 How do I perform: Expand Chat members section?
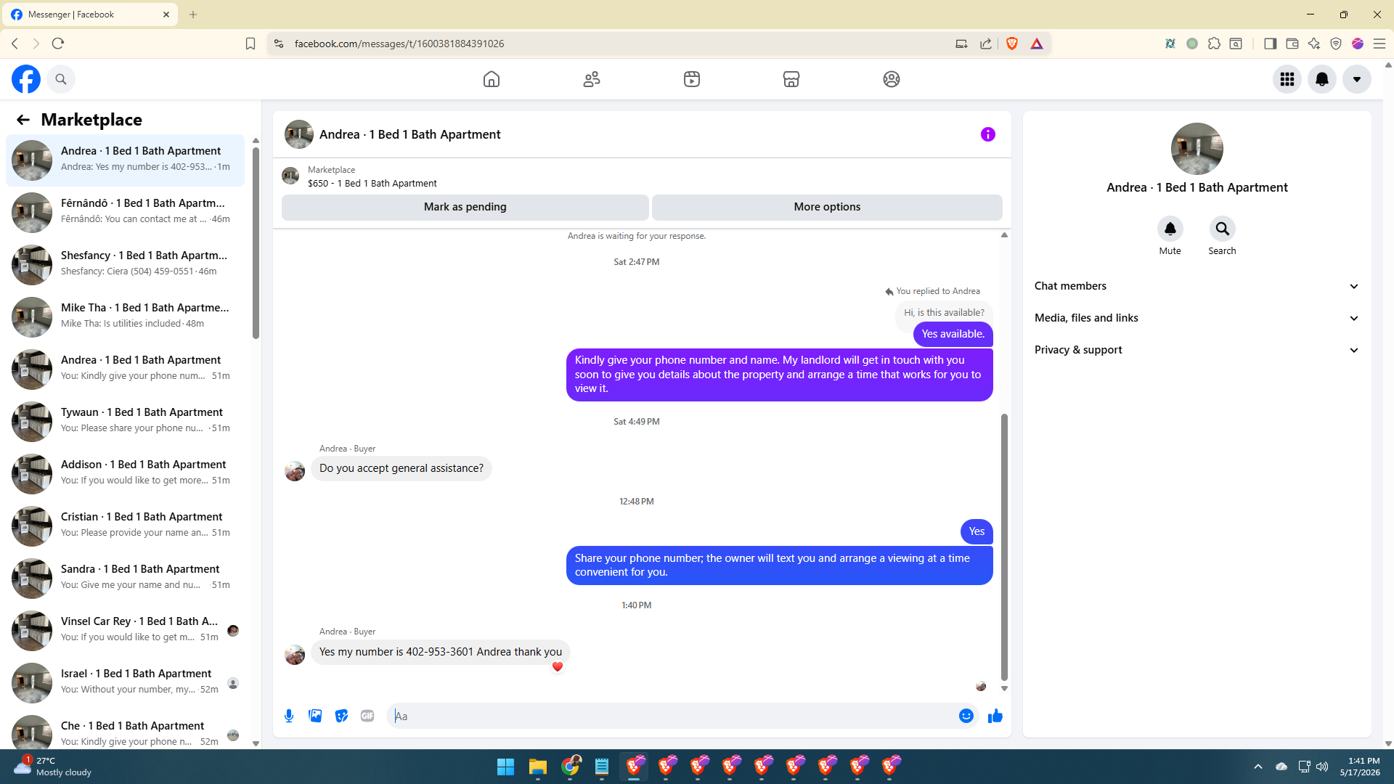(1197, 286)
